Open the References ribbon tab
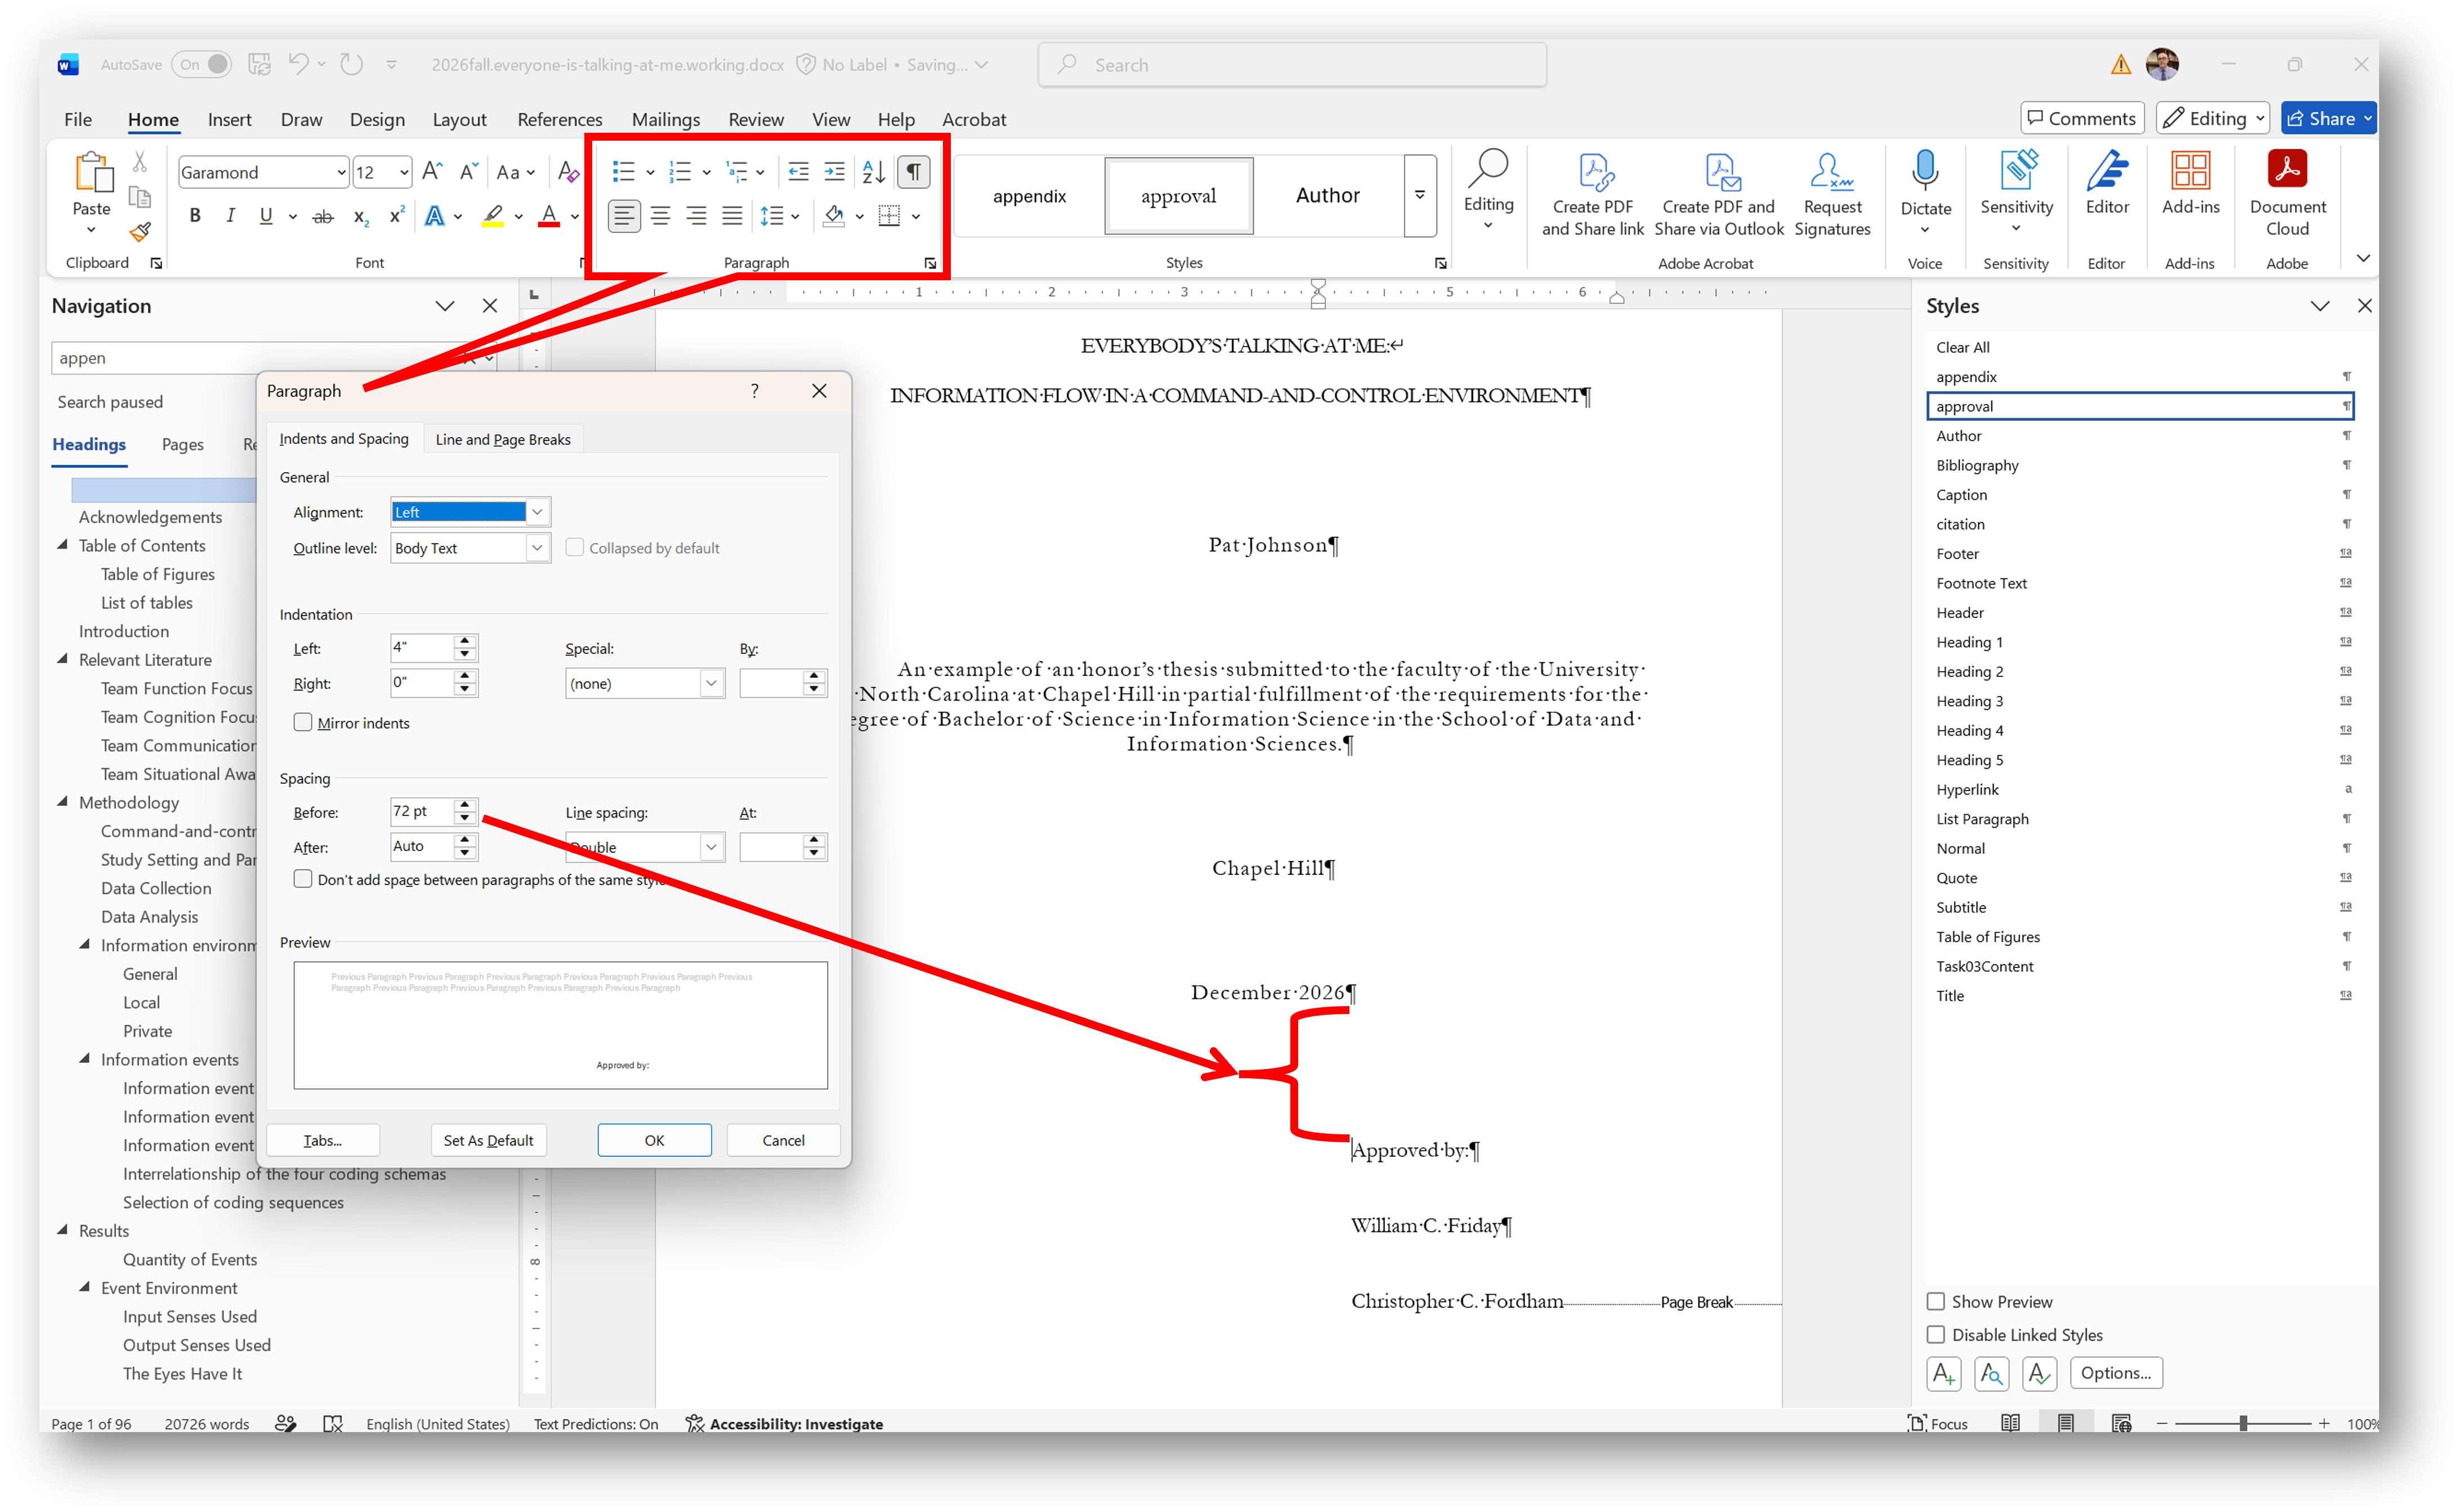Screen dimensions: 2459x1512 point(559,119)
